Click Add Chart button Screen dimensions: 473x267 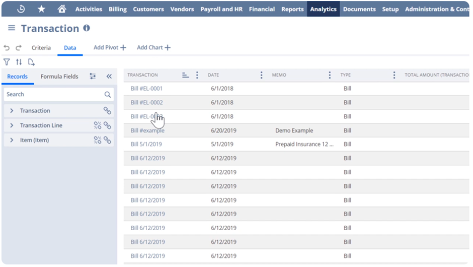tap(154, 47)
